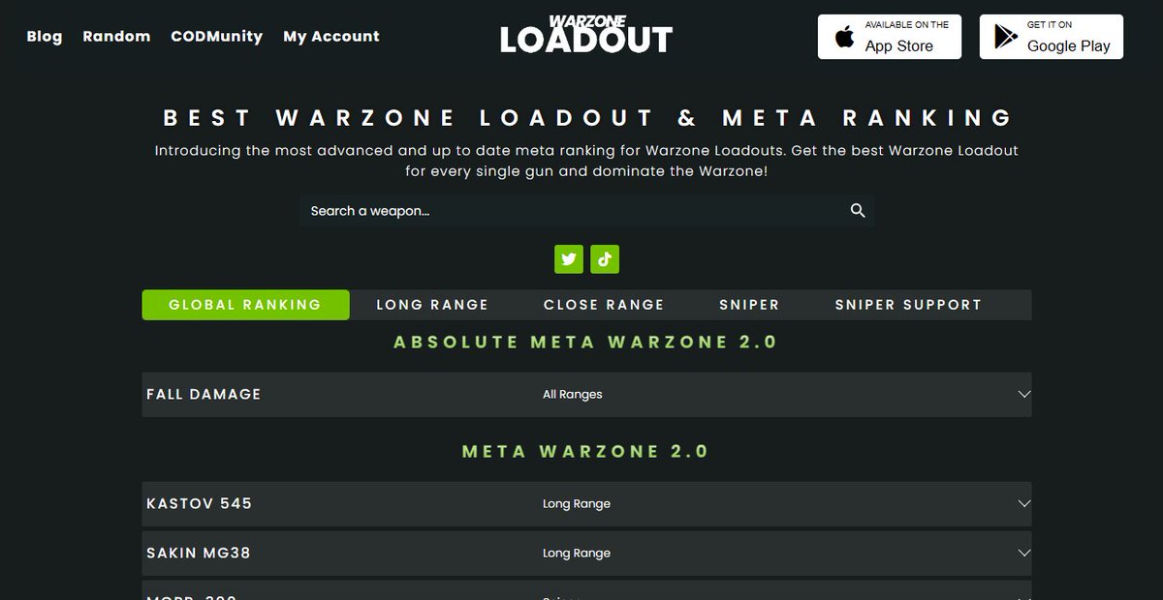Switch to the Close Range tab
Viewport: 1163px width, 600px height.
(604, 305)
